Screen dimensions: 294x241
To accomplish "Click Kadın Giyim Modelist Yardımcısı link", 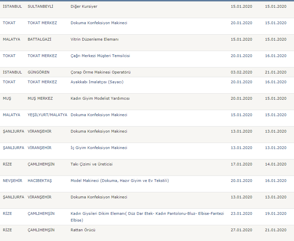I will tap(100, 98).
